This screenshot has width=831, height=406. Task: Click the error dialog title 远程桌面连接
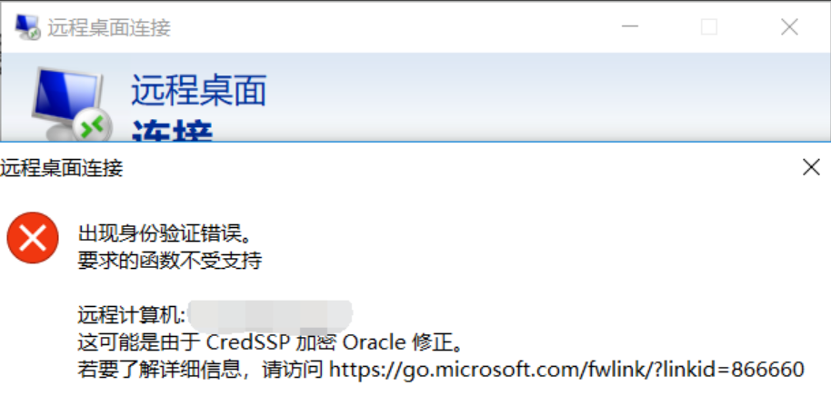(62, 168)
